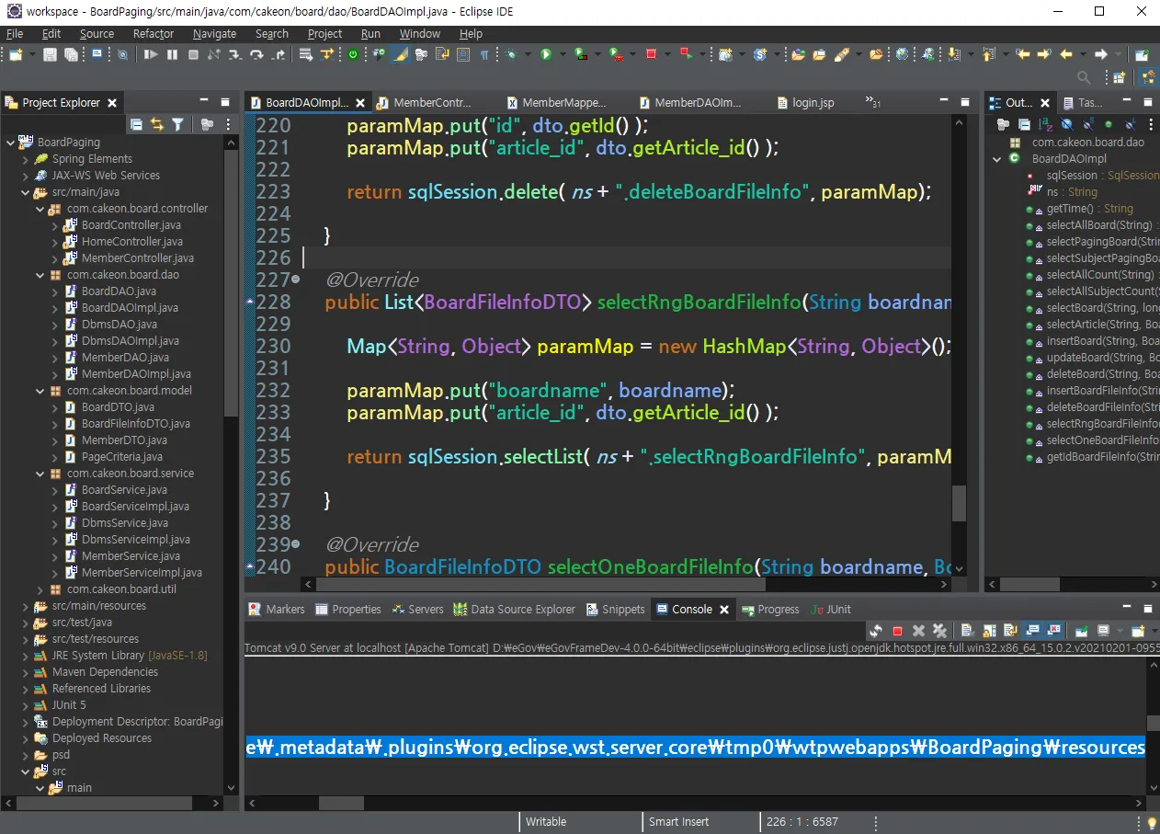Image resolution: width=1160 pixels, height=834 pixels.
Task: Click Collapse All in Project Explorer
Action: pos(136,125)
